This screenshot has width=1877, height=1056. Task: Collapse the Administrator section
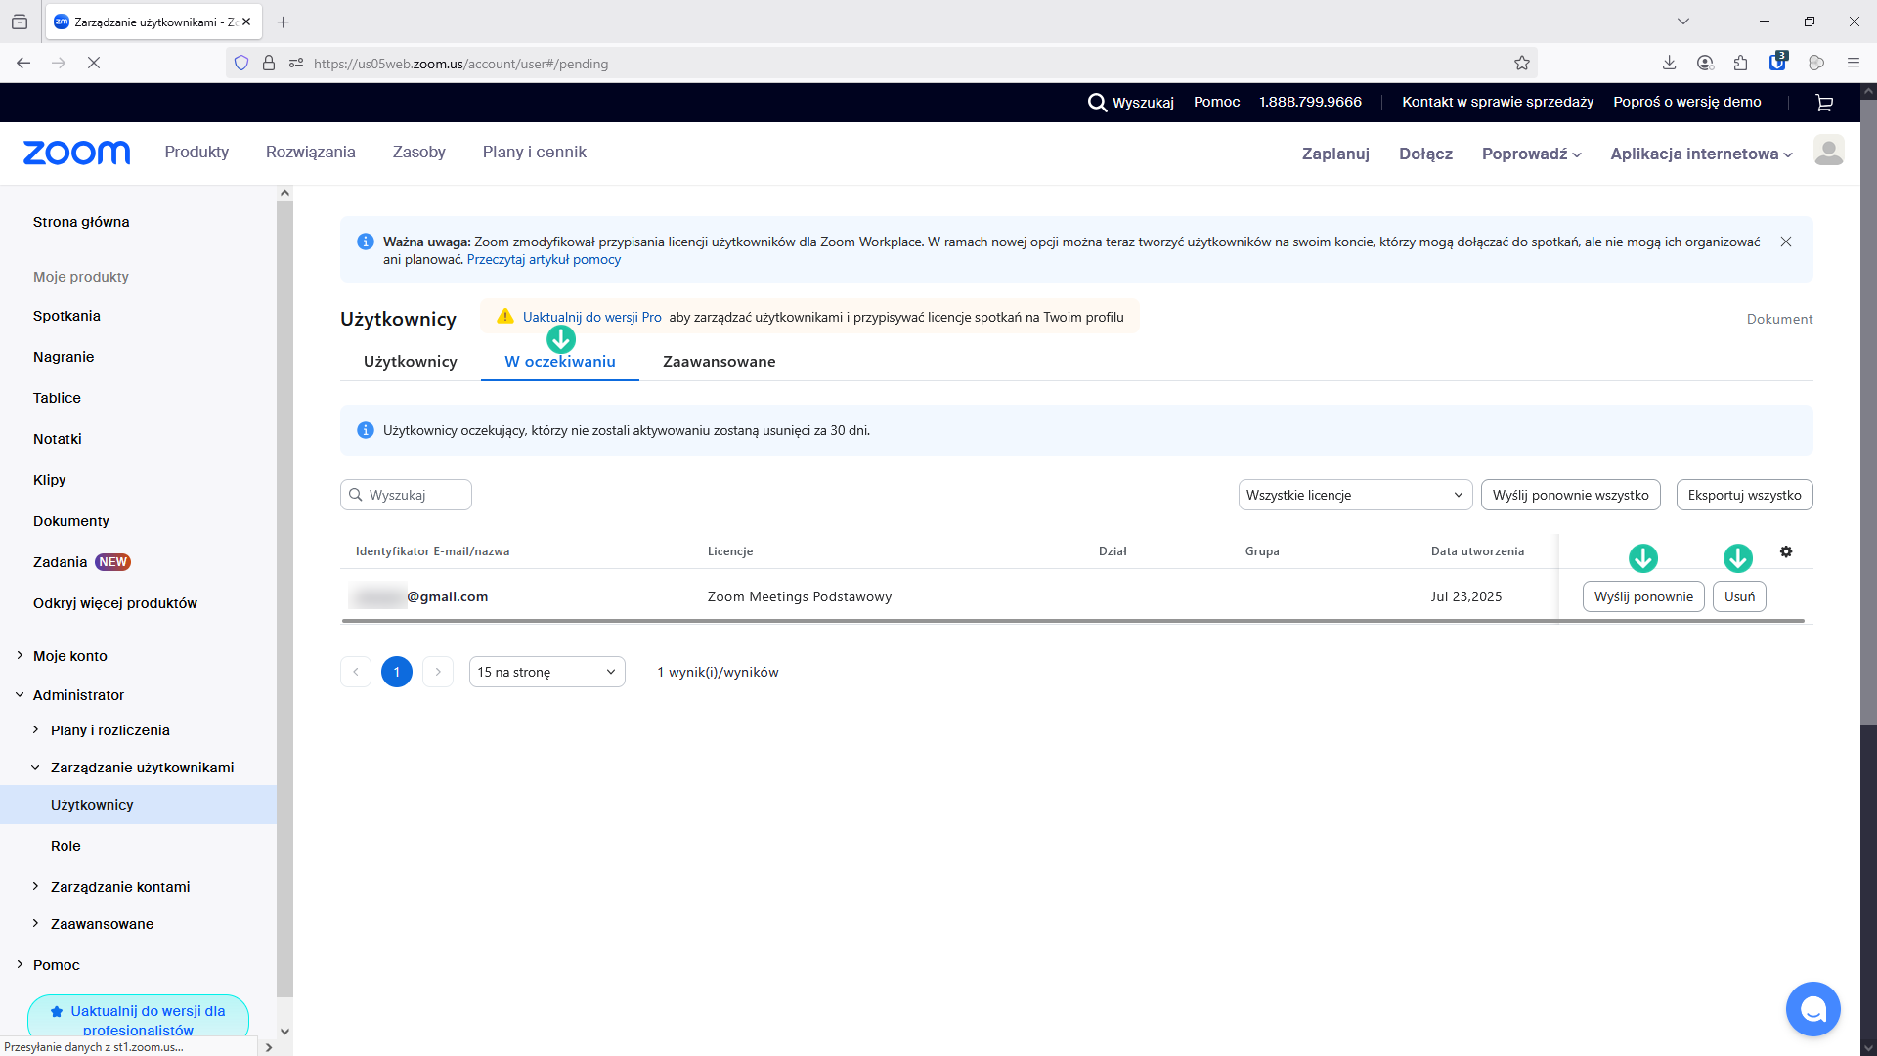[20, 695]
